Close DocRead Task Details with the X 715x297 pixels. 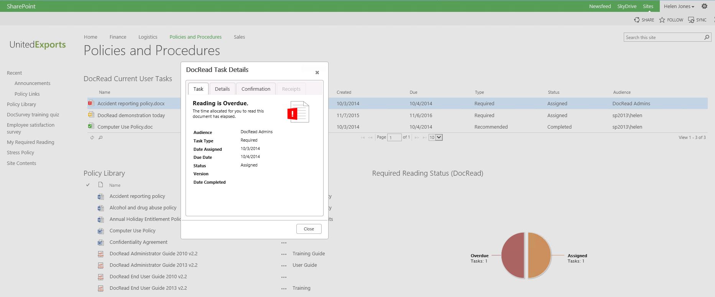[317, 72]
